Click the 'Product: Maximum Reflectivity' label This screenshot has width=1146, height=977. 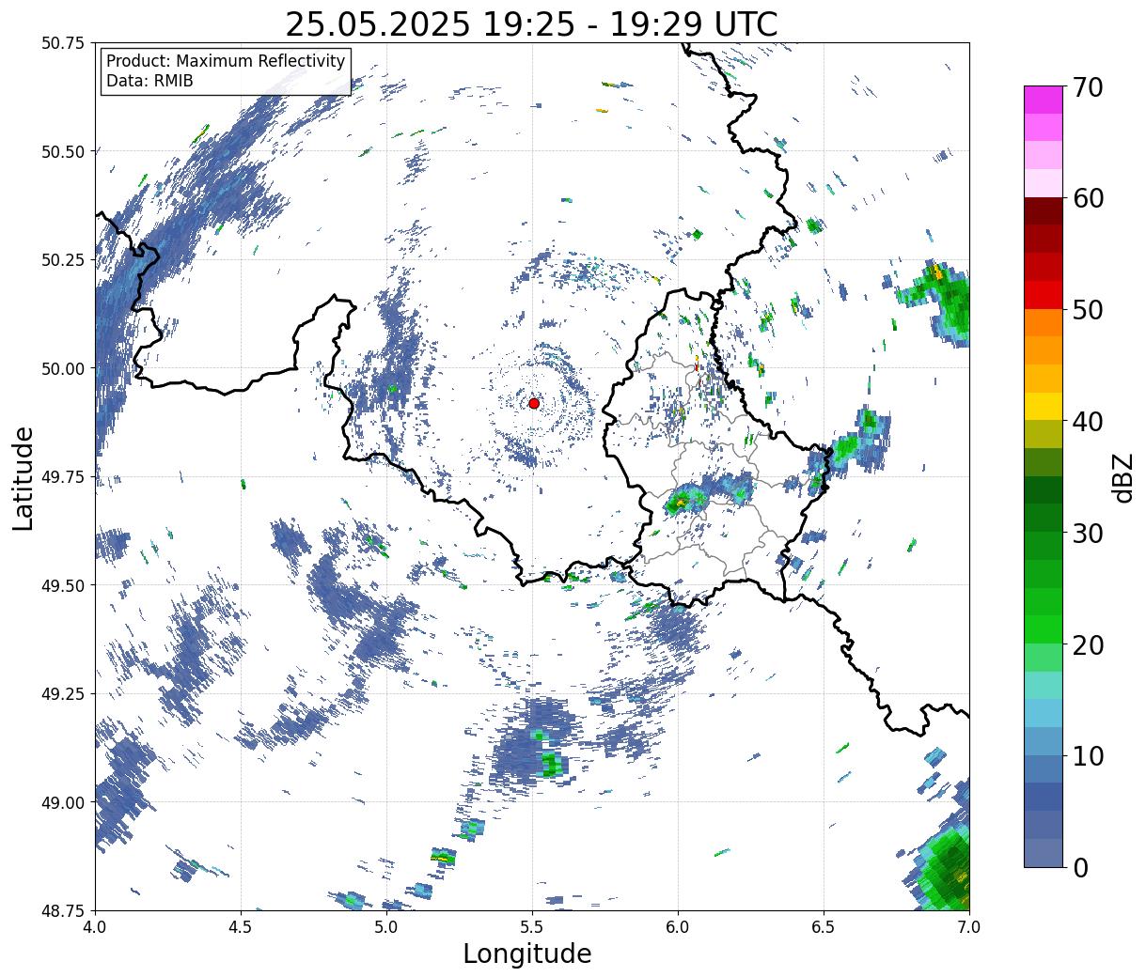point(226,61)
